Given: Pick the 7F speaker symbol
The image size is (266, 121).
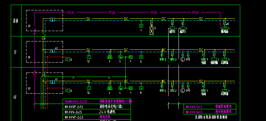Looking at the screenshot, I should pyautogui.click(x=68, y=59).
